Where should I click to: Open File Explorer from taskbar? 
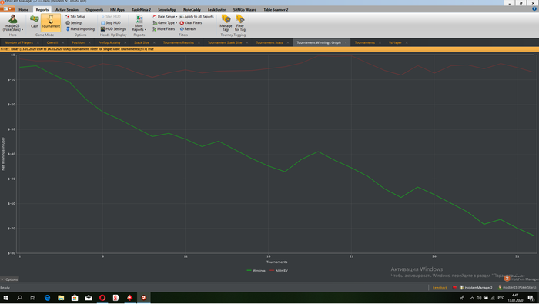[x=61, y=298]
